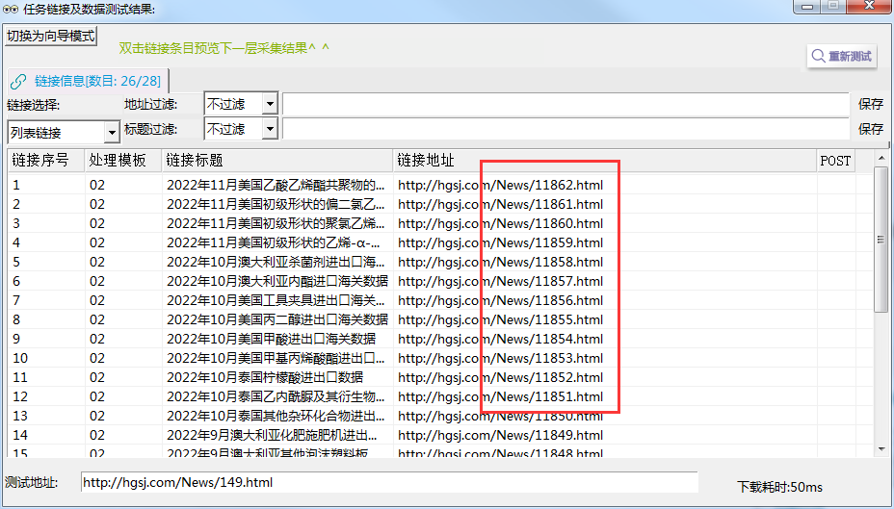This screenshot has width=894, height=509.
Task: Click sequence number 10 in the first column
Action: tap(20, 359)
